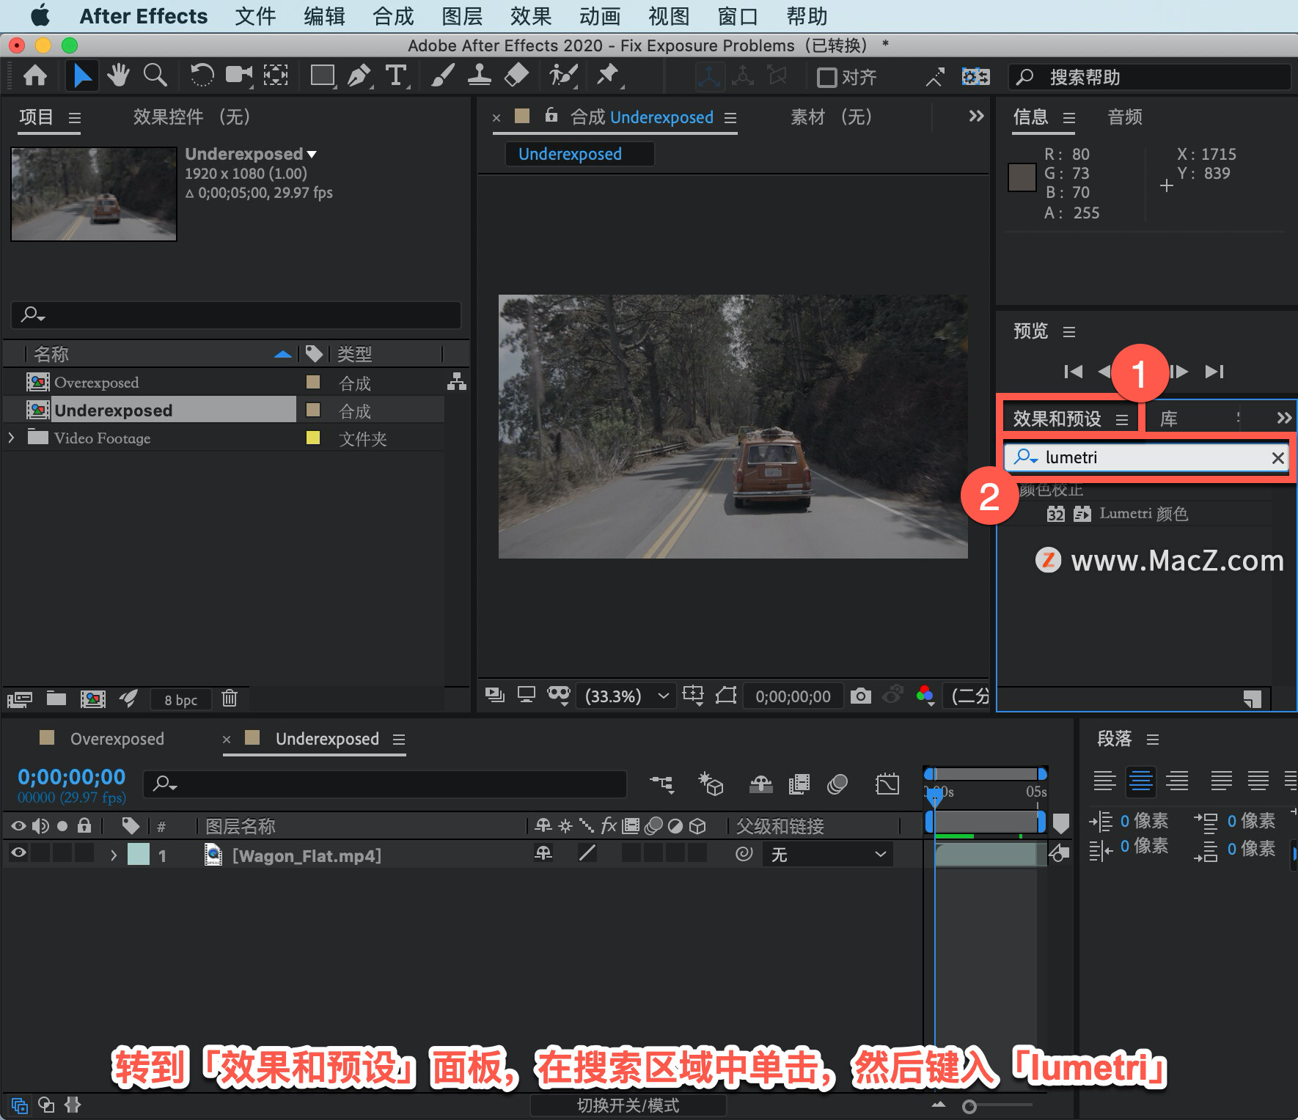
Task: Select the Roto Brush tool
Action: (563, 76)
